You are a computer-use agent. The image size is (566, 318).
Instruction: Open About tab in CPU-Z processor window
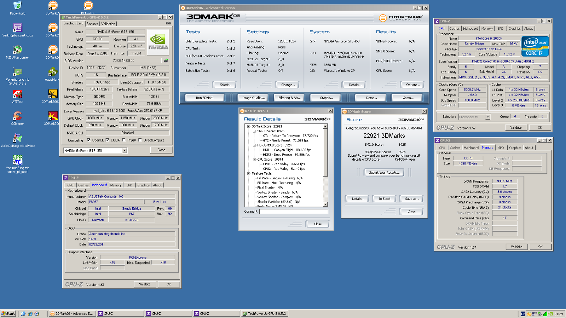pos(529,29)
